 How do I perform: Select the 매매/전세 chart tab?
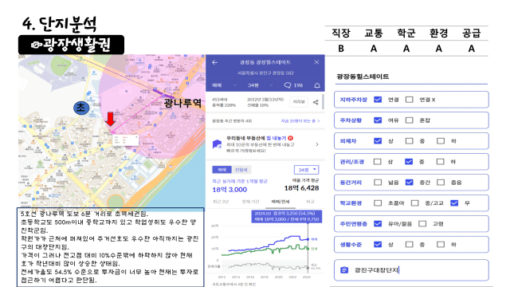(280, 202)
